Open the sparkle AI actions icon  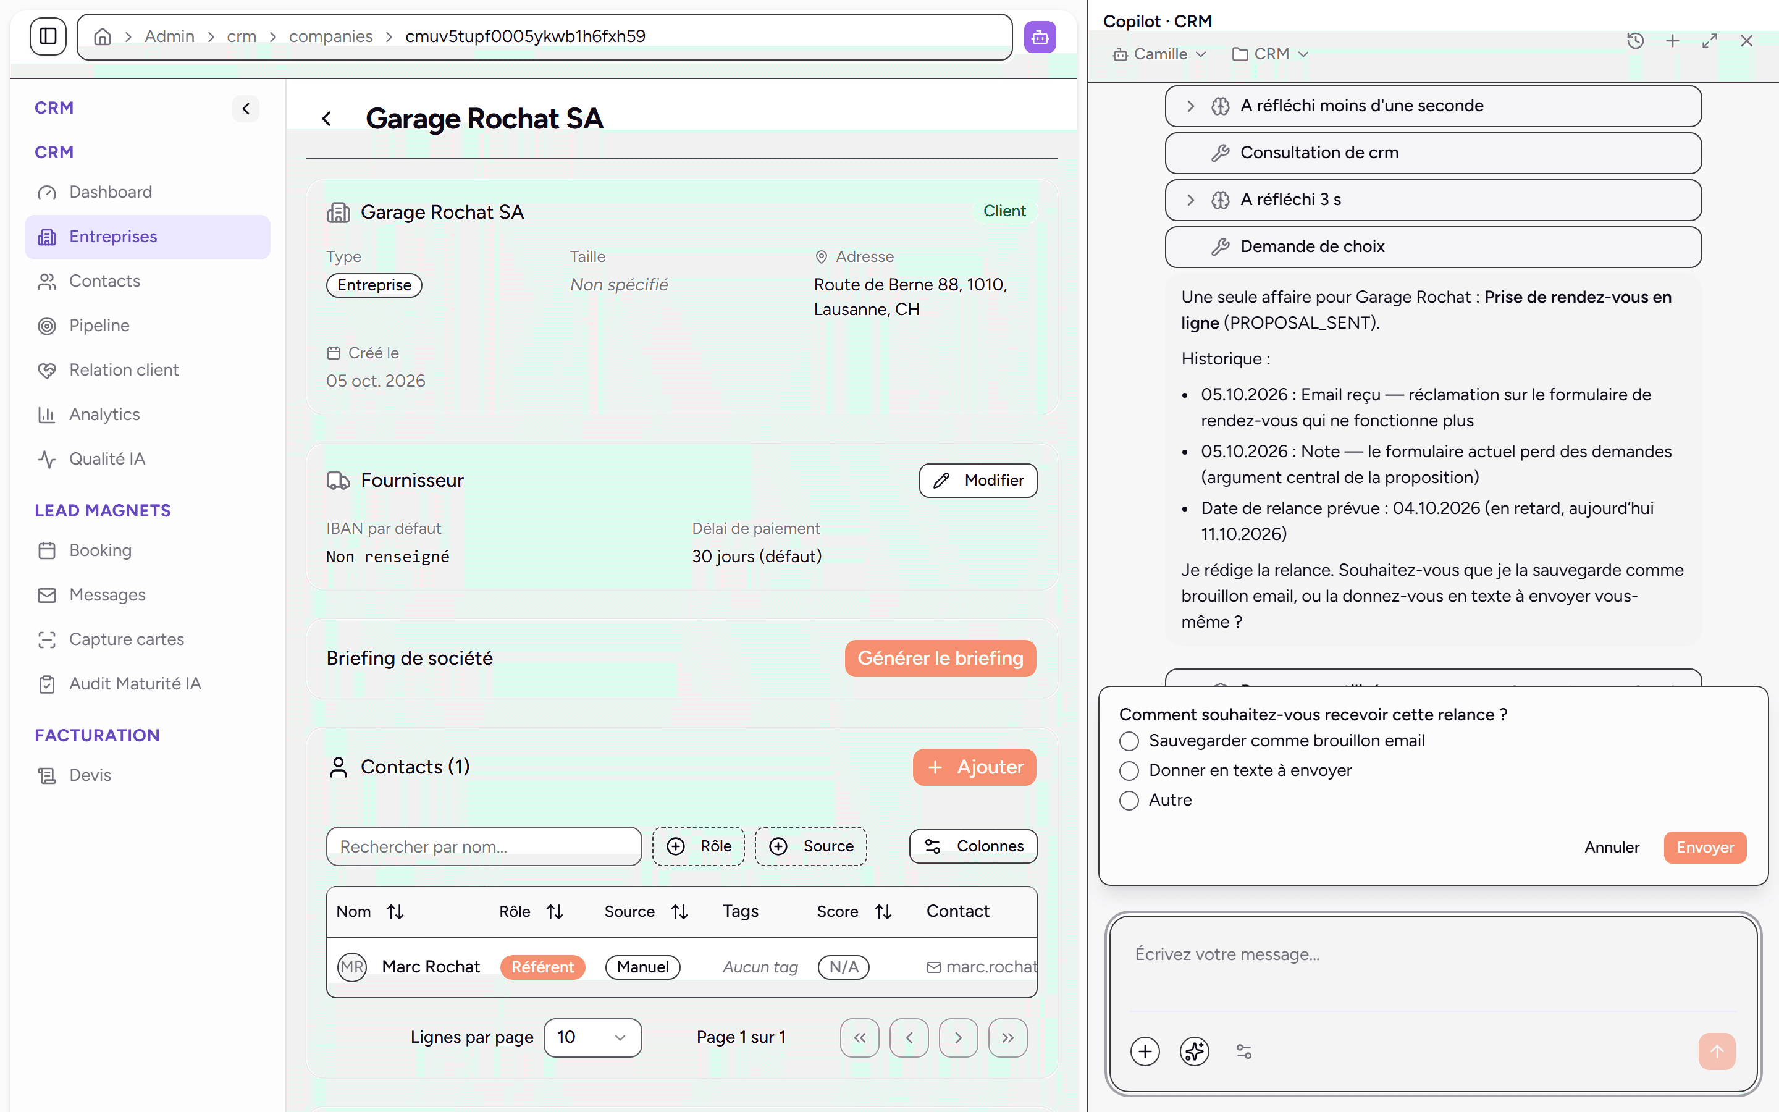tap(1195, 1051)
